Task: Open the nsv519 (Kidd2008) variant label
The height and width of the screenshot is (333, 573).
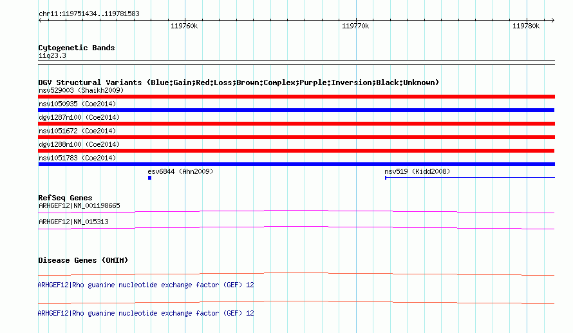Action: tap(417, 171)
